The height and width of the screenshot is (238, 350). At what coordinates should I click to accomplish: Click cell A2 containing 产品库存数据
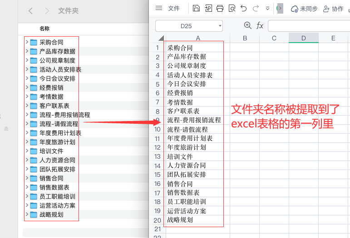tap(198, 57)
